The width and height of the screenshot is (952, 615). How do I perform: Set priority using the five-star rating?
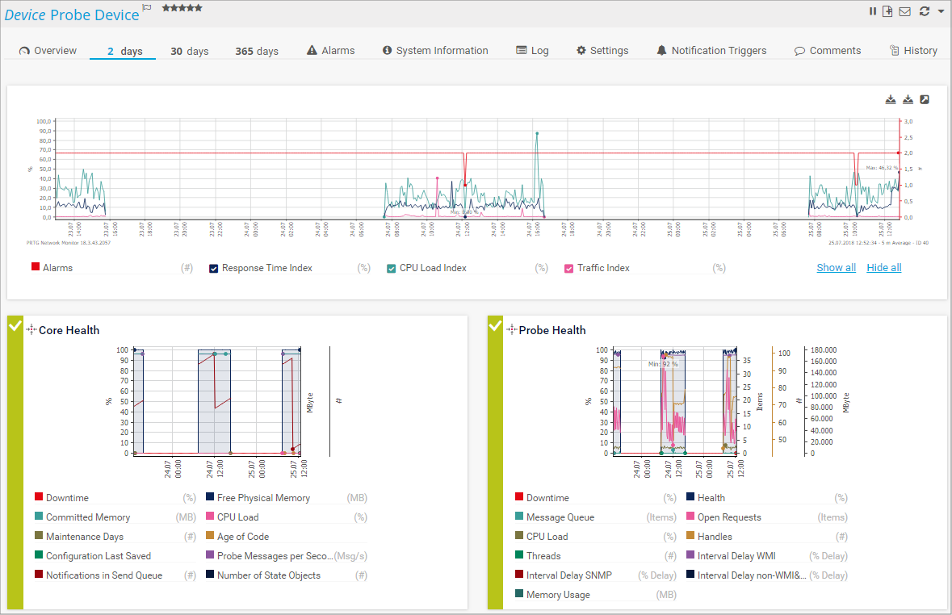tap(182, 8)
